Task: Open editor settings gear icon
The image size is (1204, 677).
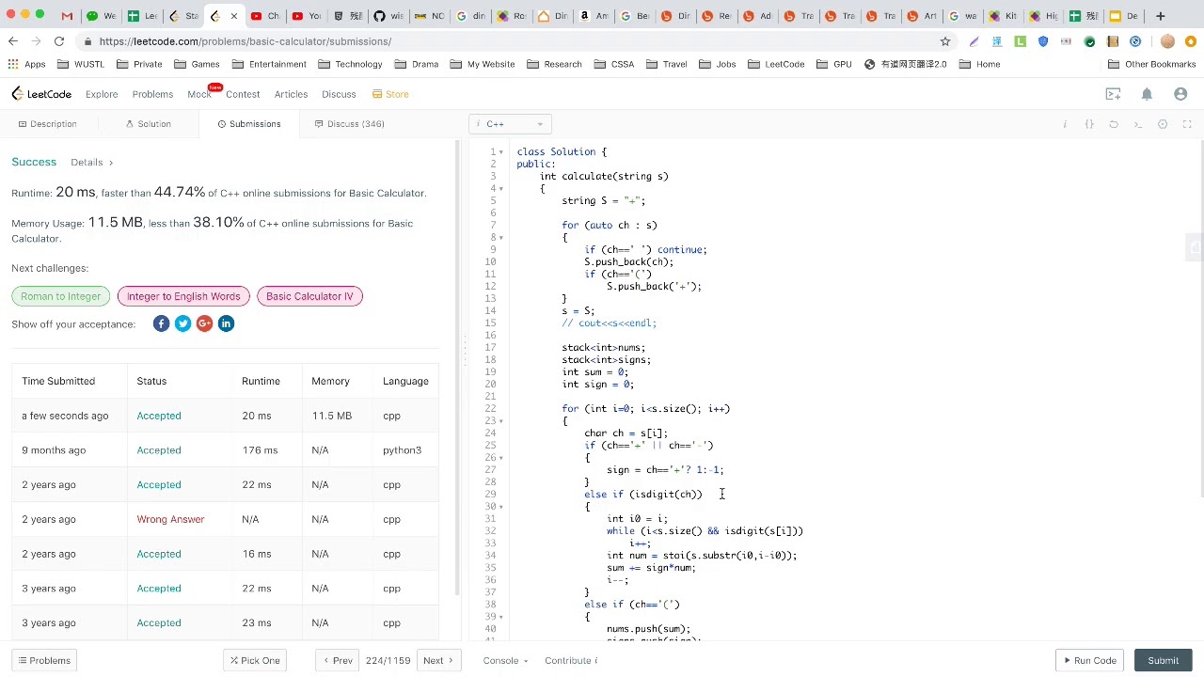Action: tap(1163, 124)
